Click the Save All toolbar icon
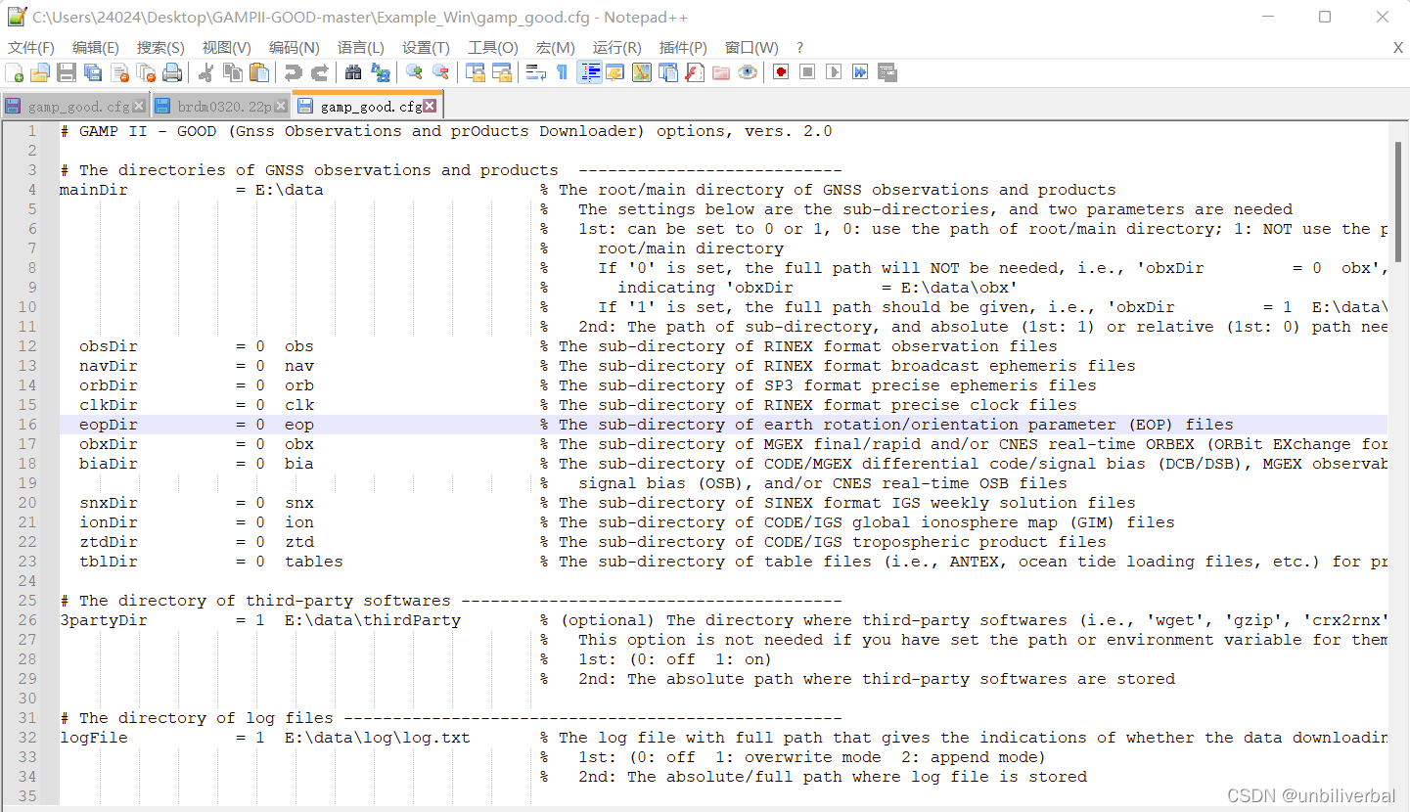1410x812 pixels. point(93,72)
